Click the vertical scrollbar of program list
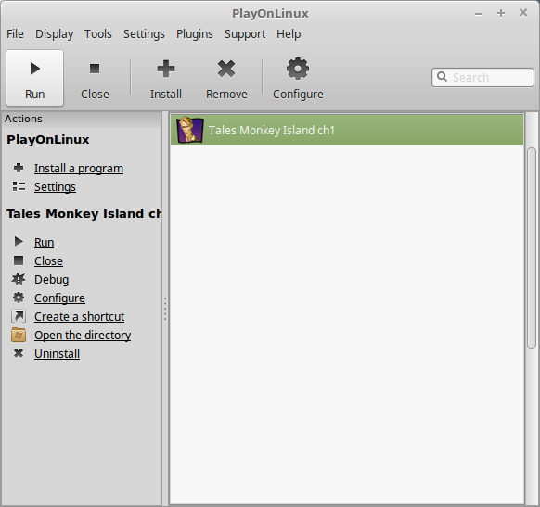540x507 pixels. 532,247
